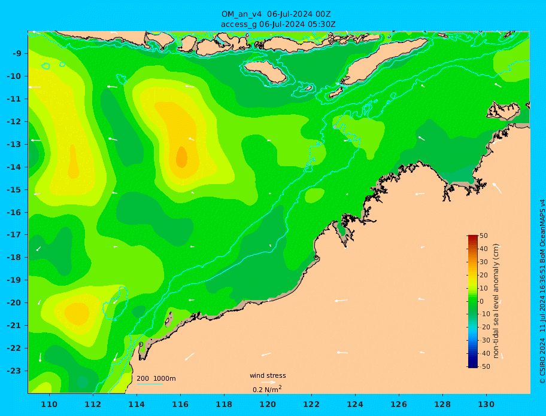Click the longitude label 120
This screenshot has height=416, width=546.
point(268,404)
